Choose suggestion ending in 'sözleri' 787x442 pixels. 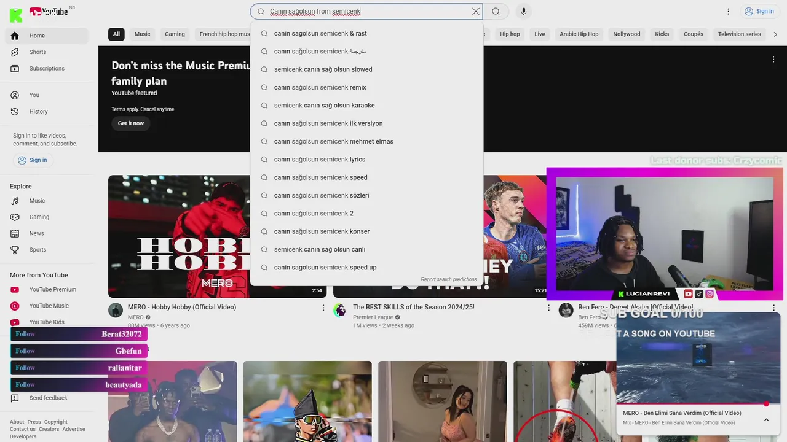coord(366,195)
